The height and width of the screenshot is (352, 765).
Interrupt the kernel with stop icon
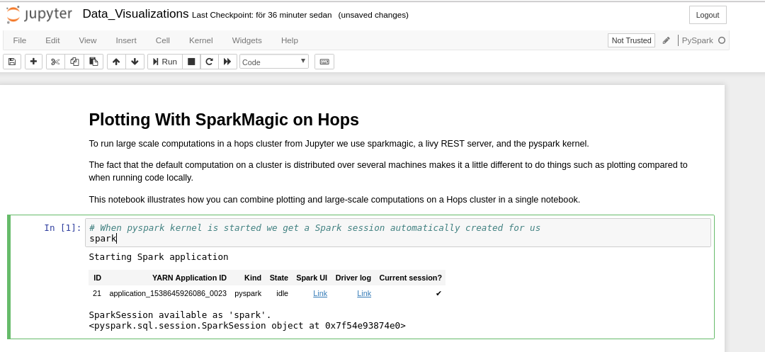pyautogui.click(x=192, y=62)
